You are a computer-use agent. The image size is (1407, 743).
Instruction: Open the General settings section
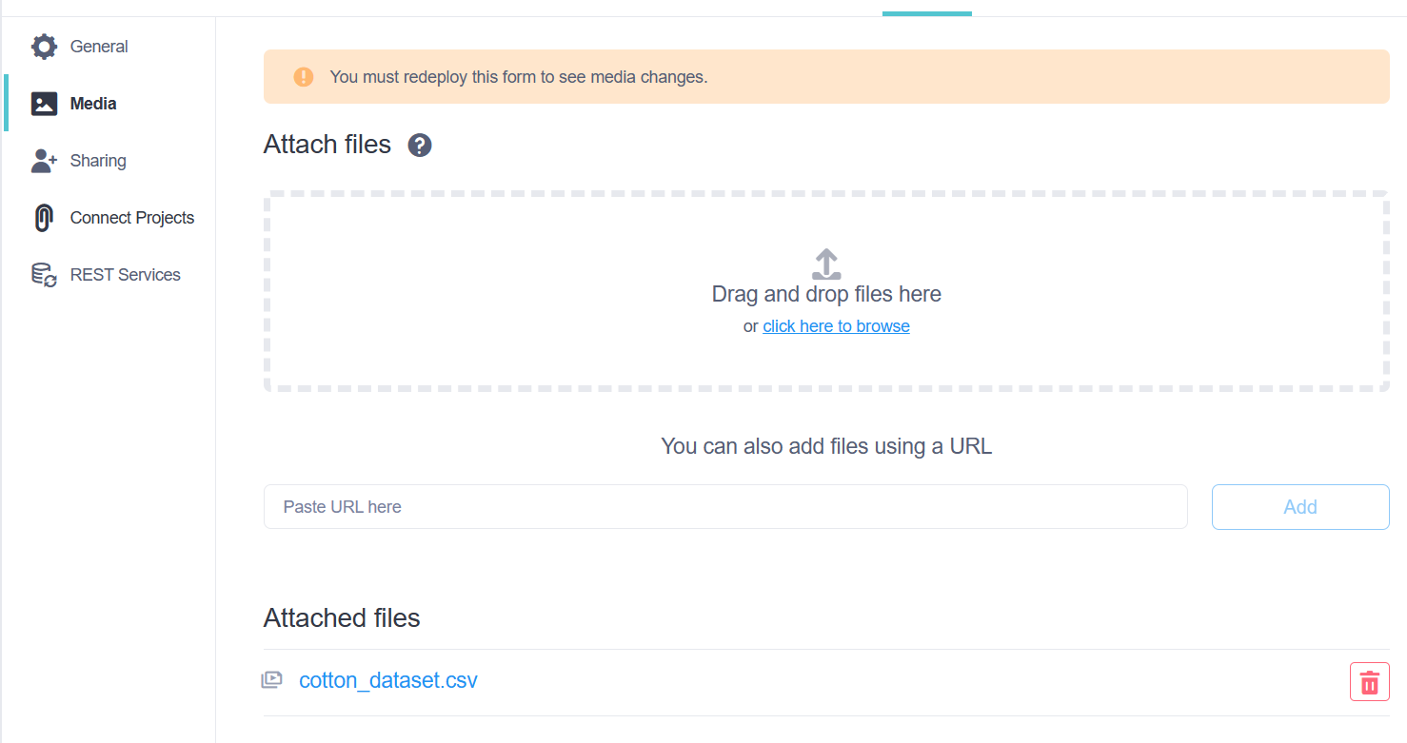coord(99,47)
